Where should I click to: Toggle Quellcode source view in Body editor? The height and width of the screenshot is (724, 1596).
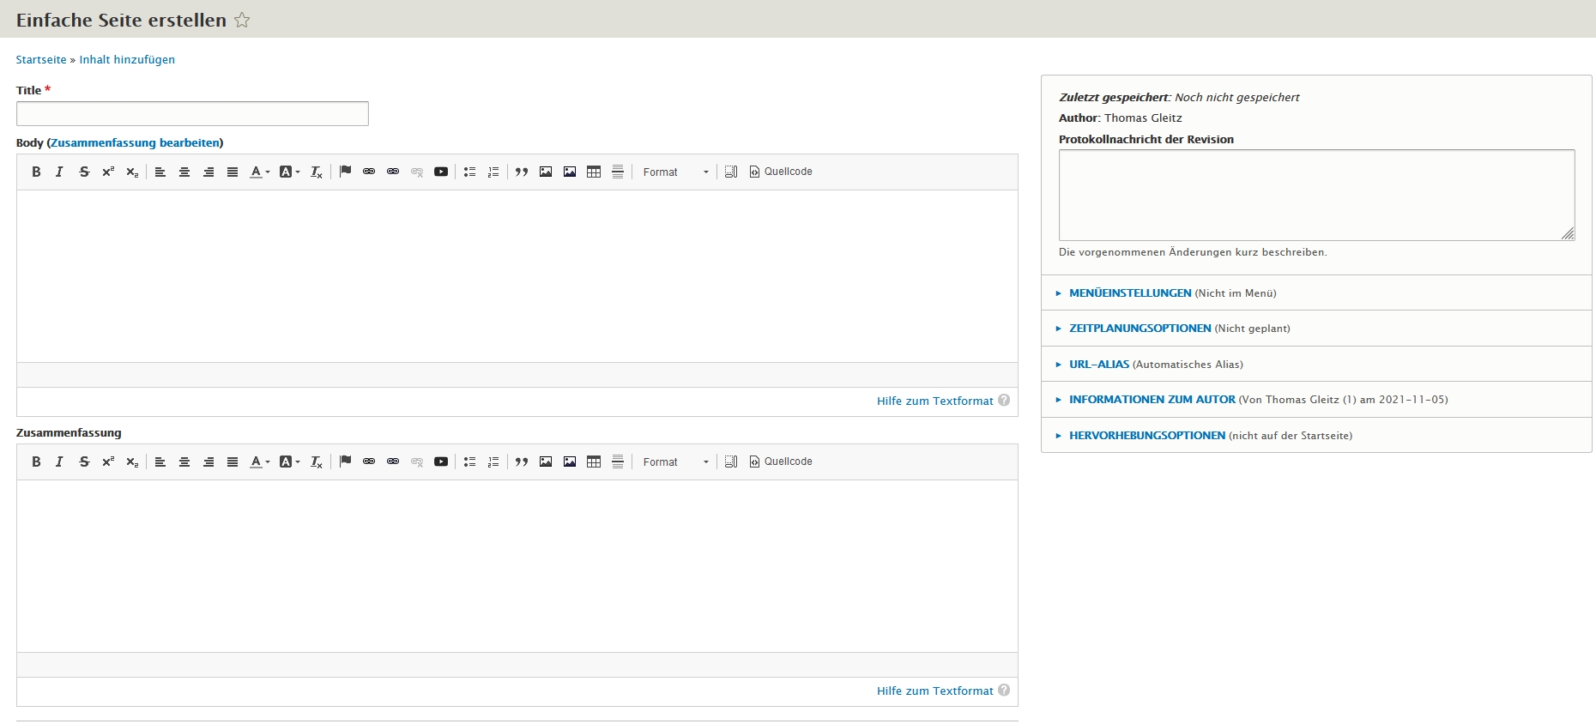tap(781, 172)
